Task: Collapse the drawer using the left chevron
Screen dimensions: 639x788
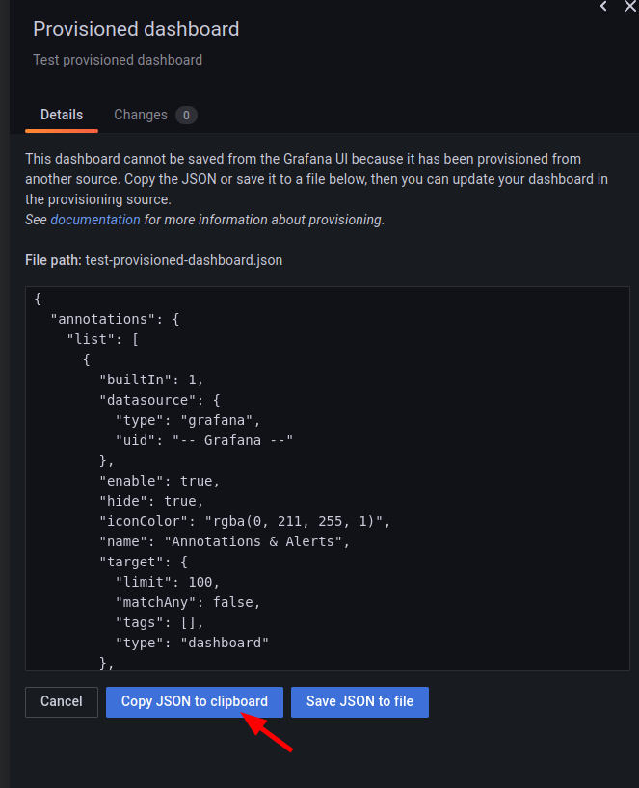Action: point(603,7)
